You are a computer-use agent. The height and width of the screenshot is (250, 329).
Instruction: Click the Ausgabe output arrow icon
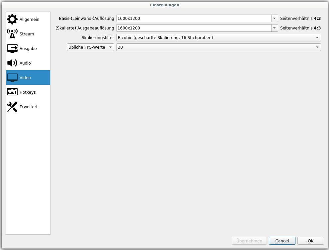click(x=12, y=48)
